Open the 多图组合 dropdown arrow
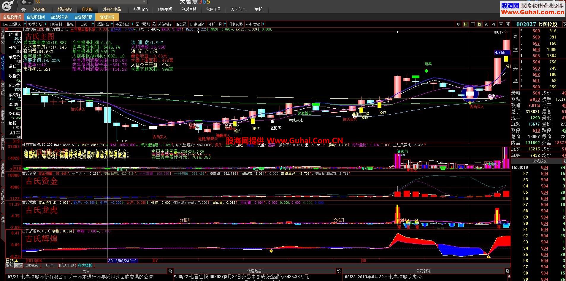Screen dimensions: 566x281 tap(132, 24)
